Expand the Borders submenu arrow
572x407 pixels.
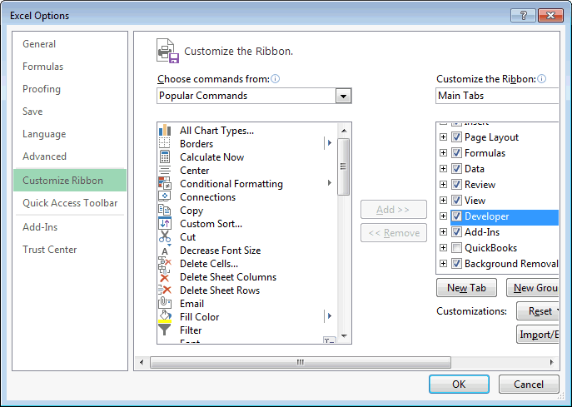330,143
